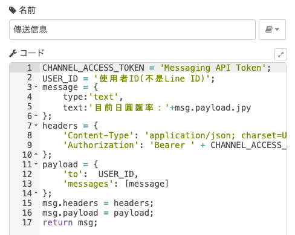The height and width of the screenshot is (235, 295).
Task: Click the 'application/json; charset=U' string
Action: 216,135
